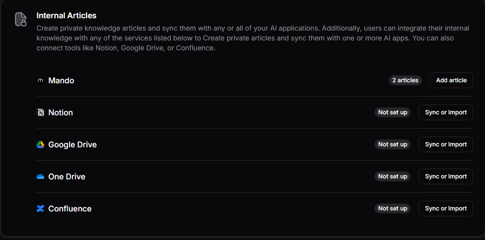
Task: Click the Mando logo icon
Action: (x=40, y=80)
